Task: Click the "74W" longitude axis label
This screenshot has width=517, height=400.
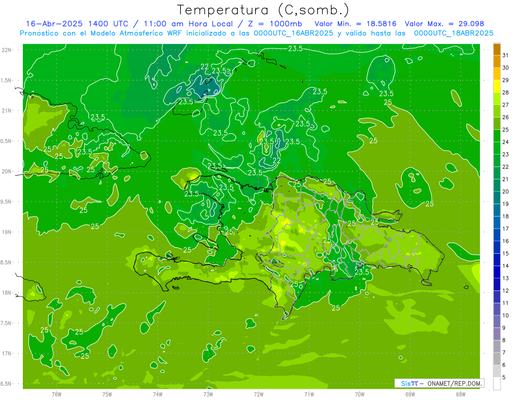Action: 158,394
